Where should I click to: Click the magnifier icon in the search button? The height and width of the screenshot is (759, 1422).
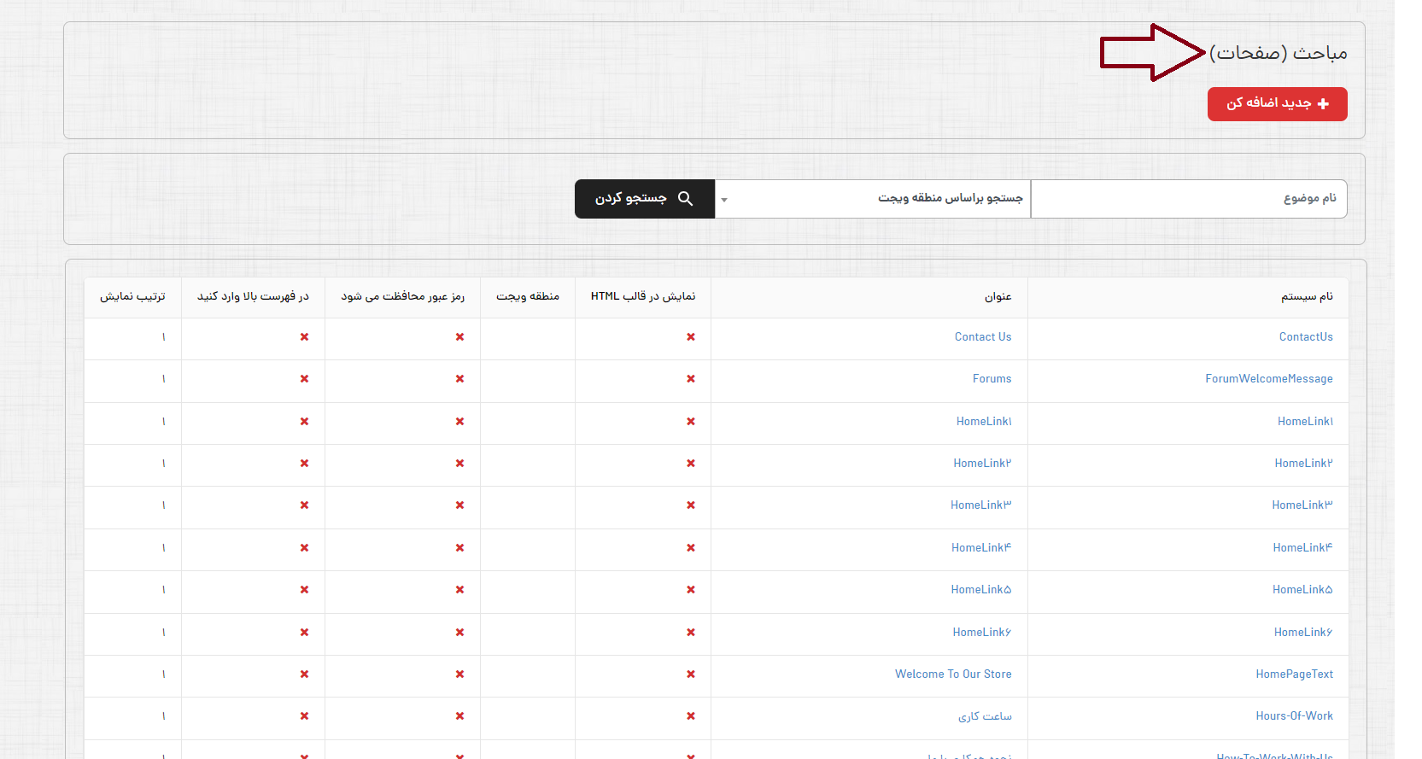click(685, 199)
